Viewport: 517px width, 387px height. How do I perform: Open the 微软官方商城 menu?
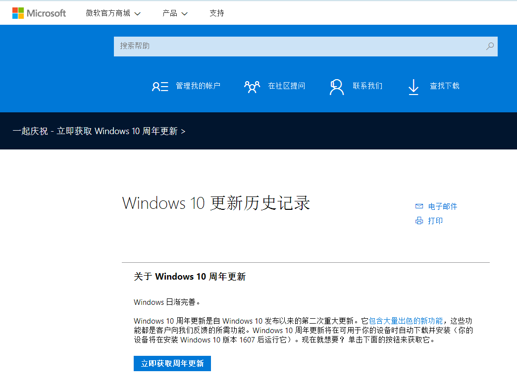click(x=113, y=13)
